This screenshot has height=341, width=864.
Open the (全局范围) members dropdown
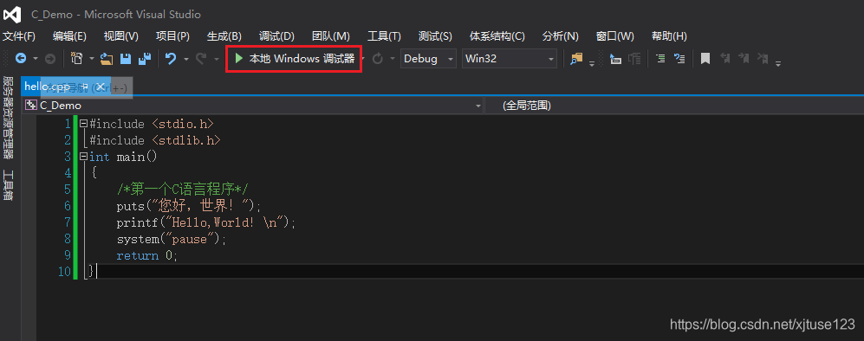674,106
